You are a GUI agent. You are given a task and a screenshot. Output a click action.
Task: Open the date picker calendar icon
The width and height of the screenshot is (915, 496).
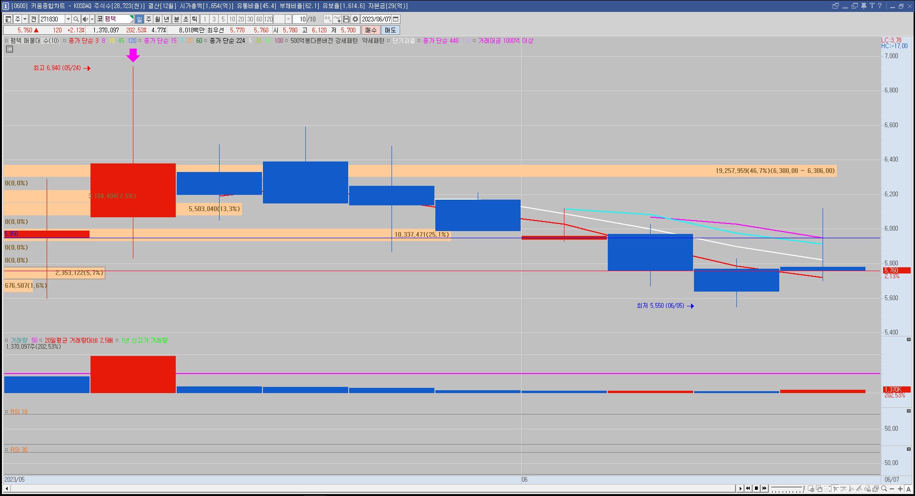click(x=396, y=19)
